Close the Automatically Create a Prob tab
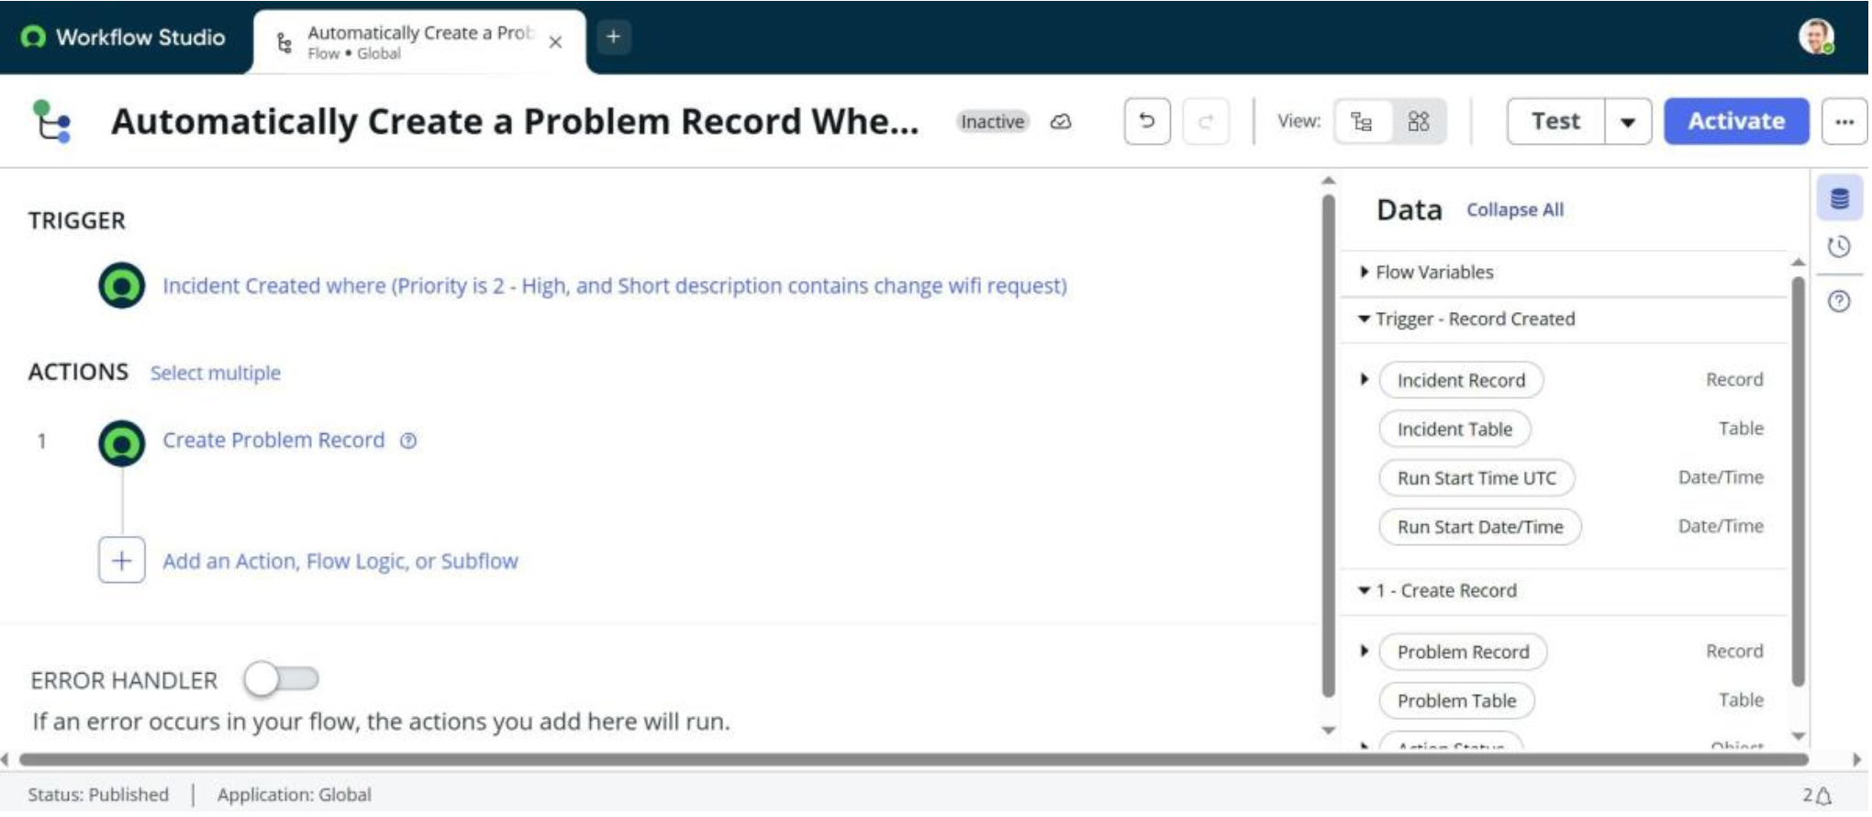 coord(555,42)
